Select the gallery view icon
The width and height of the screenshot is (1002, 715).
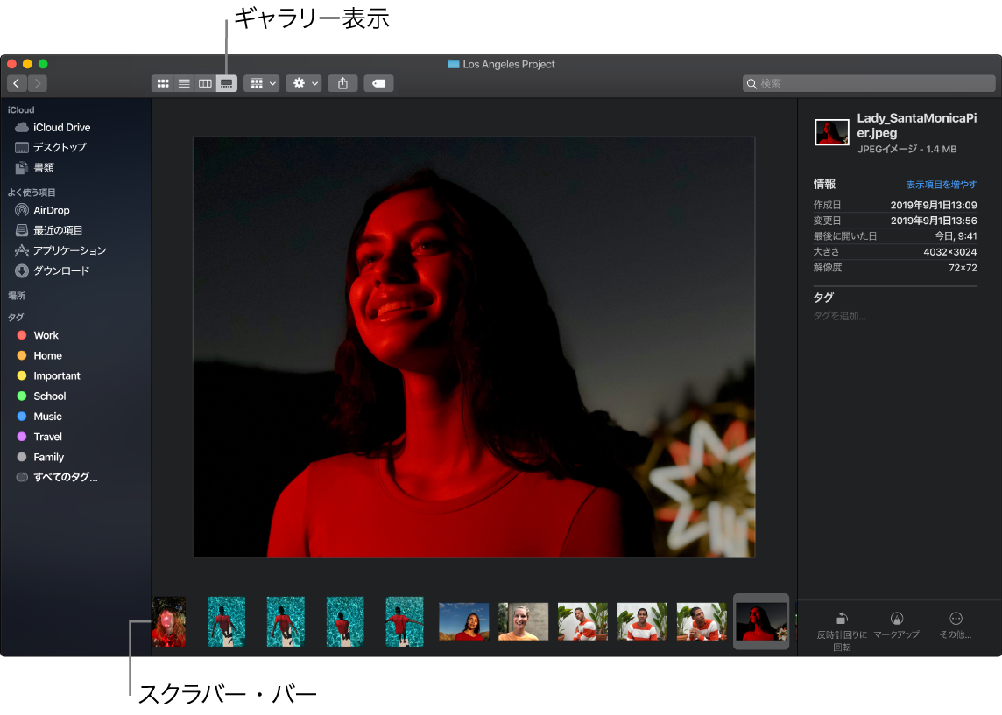(225, 82)
